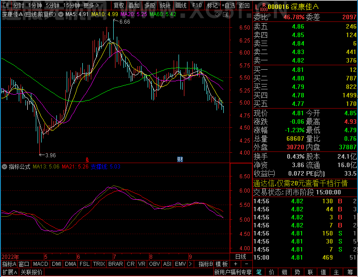Click the diamond icon in the chart header
Screen dimensions: 358x277
(217, 15)
